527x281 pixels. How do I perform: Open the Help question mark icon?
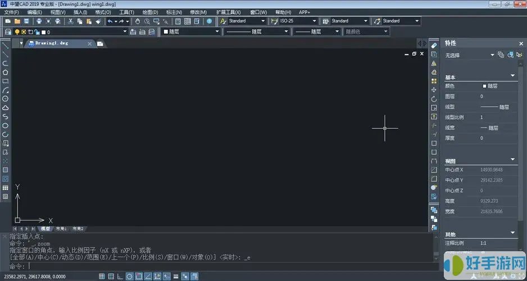click(210, 21)
